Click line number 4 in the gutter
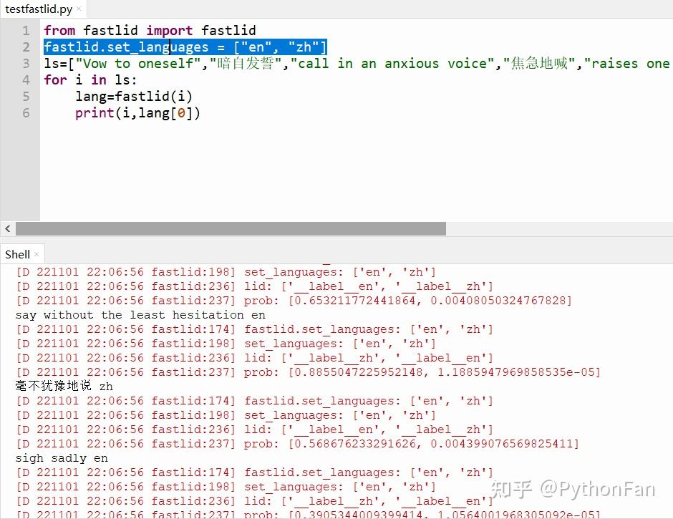 26,79
